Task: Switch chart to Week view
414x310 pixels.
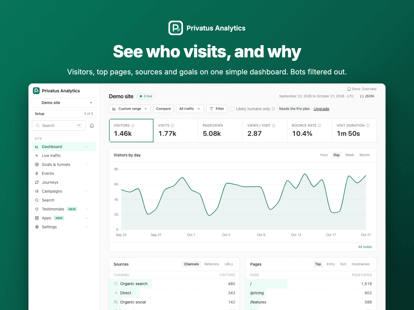Action: 350,155
